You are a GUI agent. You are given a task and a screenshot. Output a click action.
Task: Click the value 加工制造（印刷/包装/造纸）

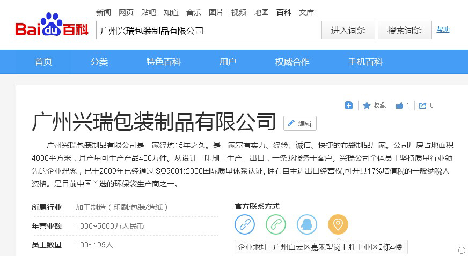click(121, 207)
